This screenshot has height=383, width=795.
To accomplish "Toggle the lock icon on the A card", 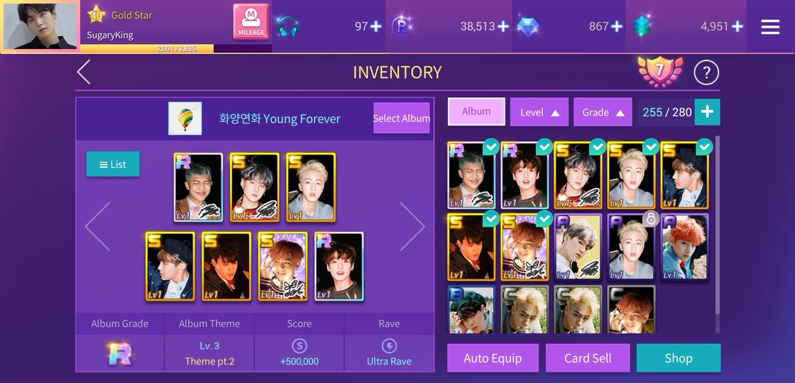I will [x=650, y=219].
